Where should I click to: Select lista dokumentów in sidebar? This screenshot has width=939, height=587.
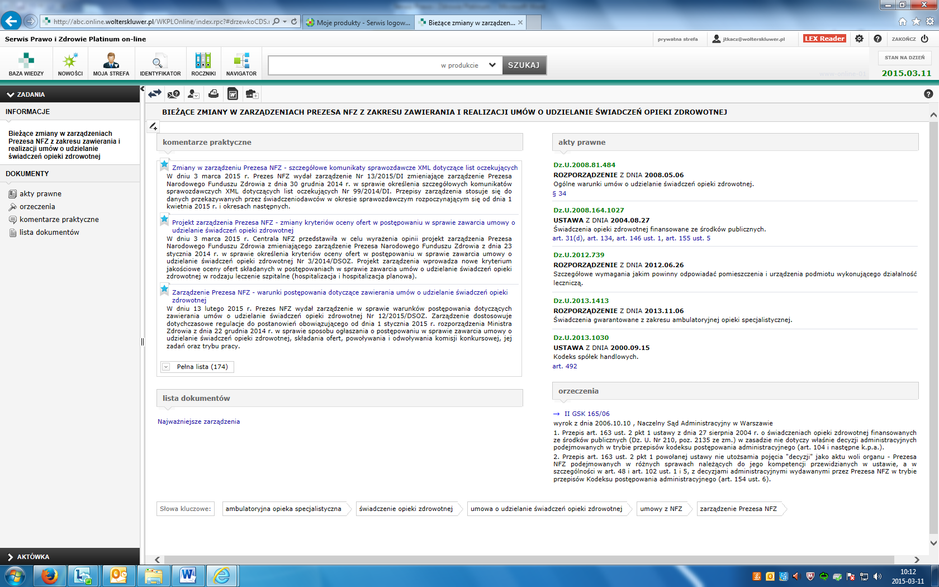[50, 233]
